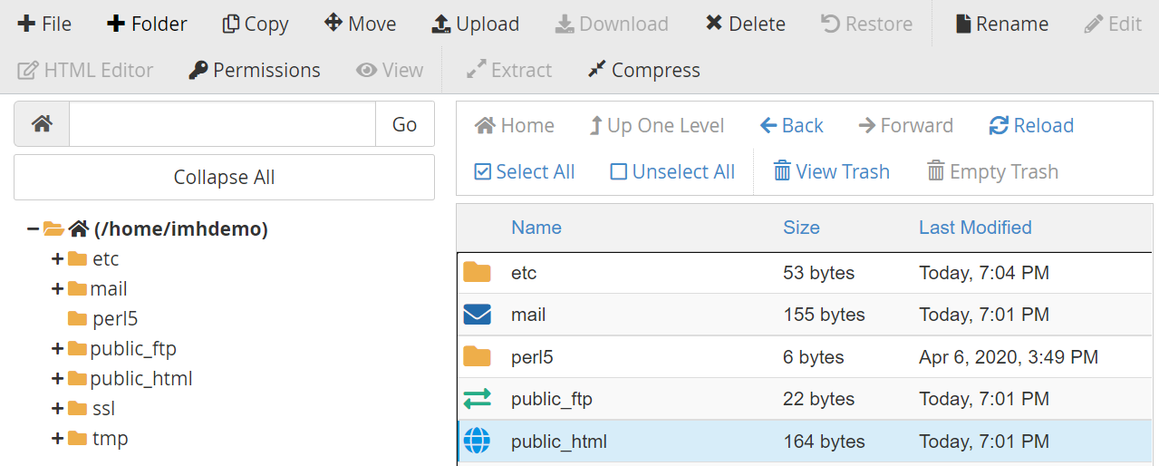Click the mail envelope icon in list

tap(477, 315)
